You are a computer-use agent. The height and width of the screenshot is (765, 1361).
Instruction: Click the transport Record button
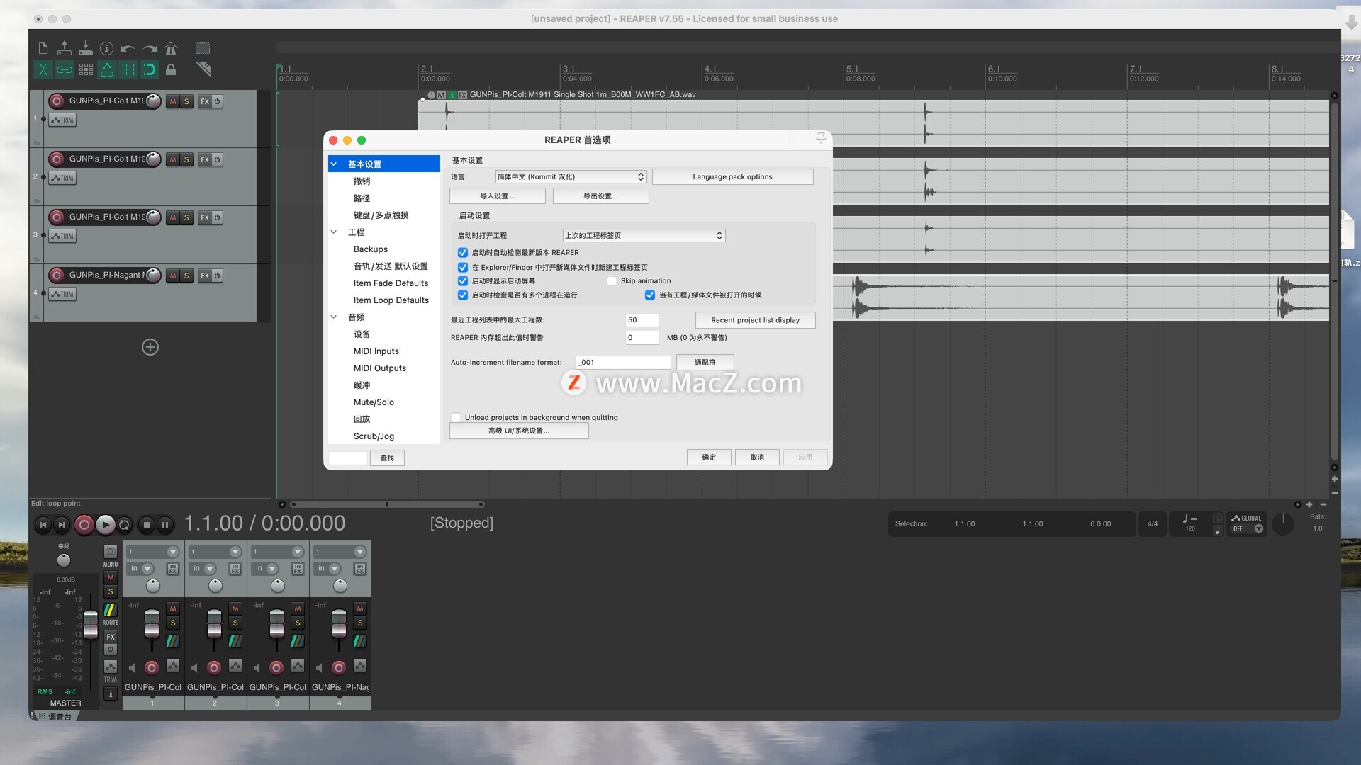tap(84, 525)
